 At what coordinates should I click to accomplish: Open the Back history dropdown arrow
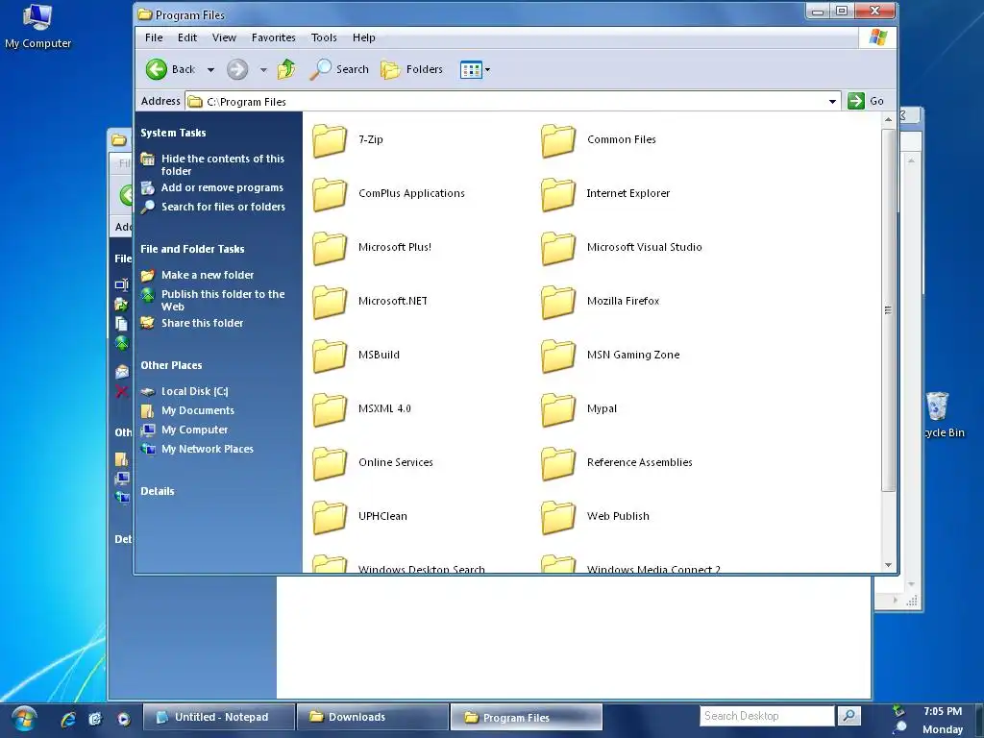point(210,69)
